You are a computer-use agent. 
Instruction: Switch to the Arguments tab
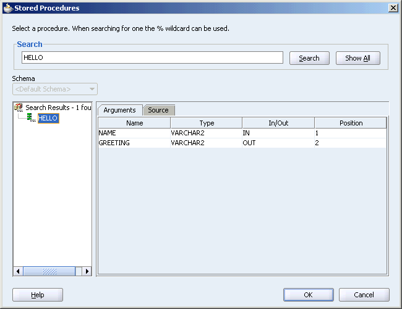click(x=120, y=110)
